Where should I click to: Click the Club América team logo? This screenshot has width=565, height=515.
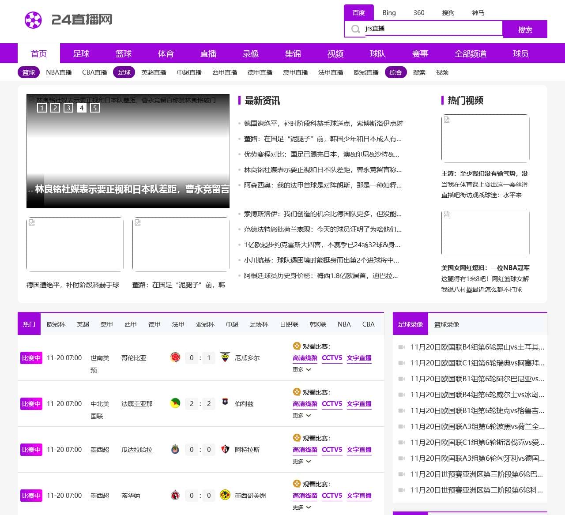pos(225,495)
